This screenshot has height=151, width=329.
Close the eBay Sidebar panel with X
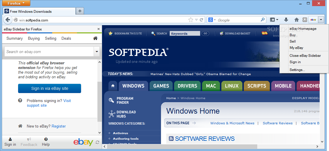[99, 29]
